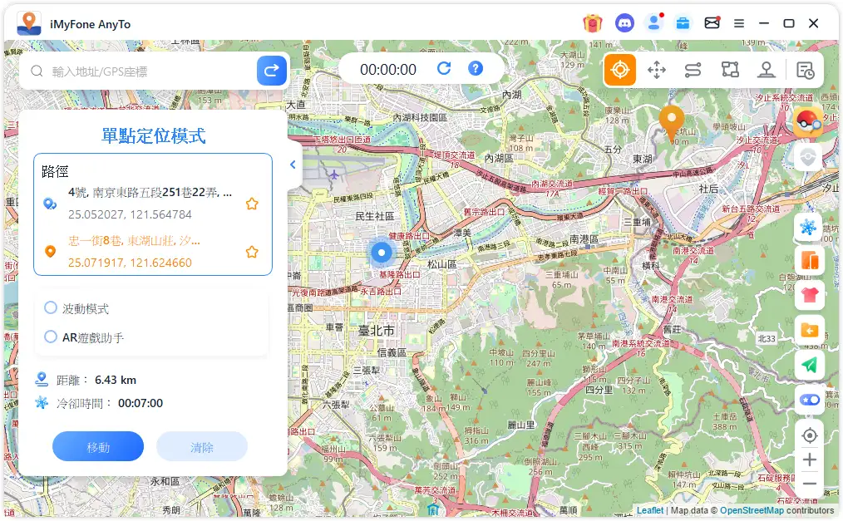Click the orange destination pin on the map
Viewport: 843px width, 521px height.
click(x=672, y=122)
